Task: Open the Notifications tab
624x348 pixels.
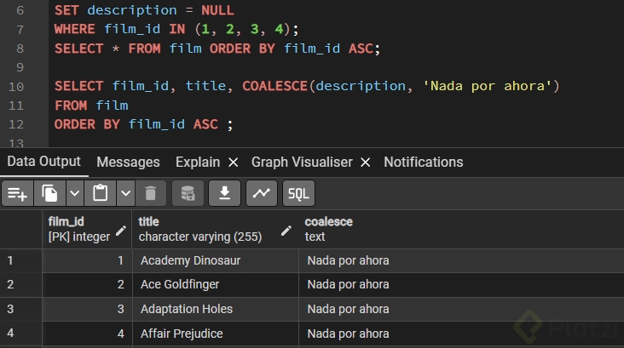Action: [x=423, y=162]
